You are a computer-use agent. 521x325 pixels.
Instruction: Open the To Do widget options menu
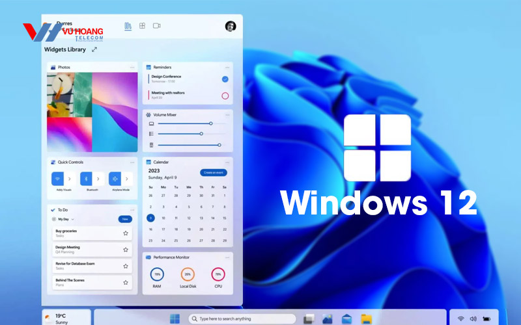(132, 210)
